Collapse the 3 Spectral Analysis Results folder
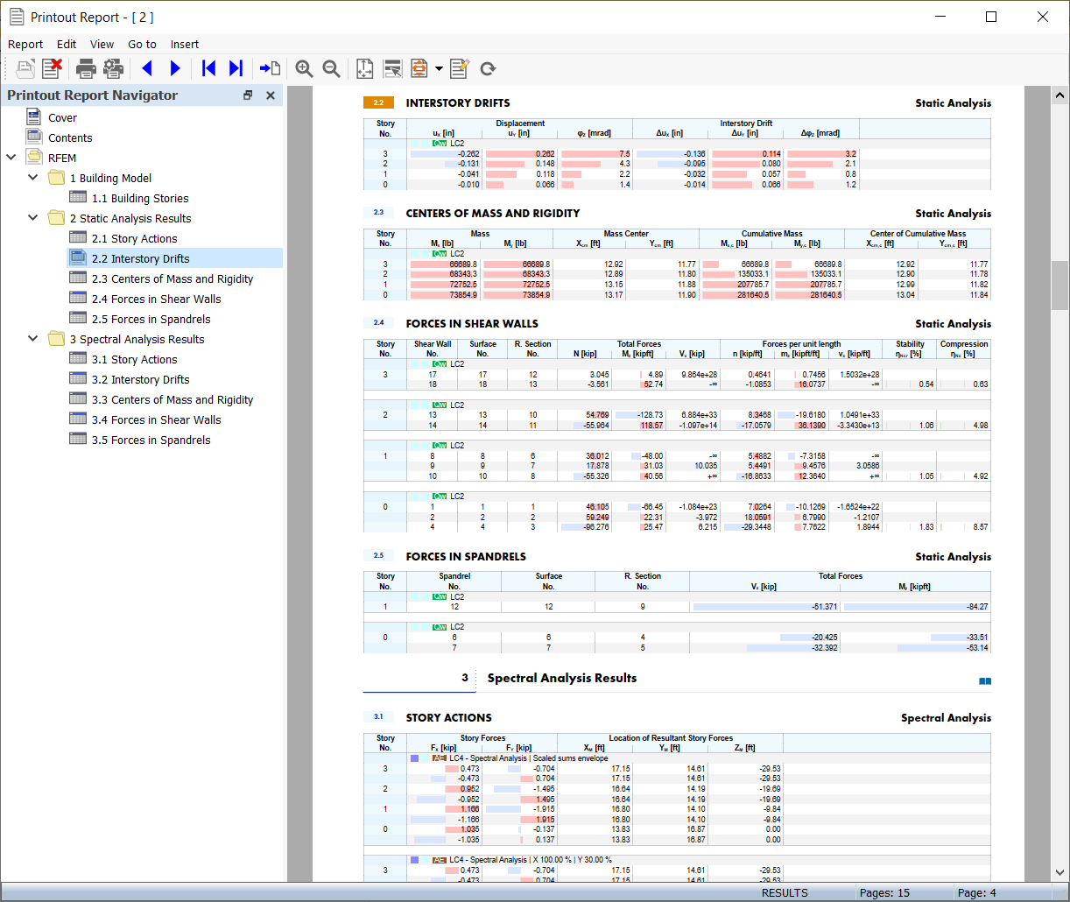Viewport: 1070px width, 902px height. coord(32,339)
